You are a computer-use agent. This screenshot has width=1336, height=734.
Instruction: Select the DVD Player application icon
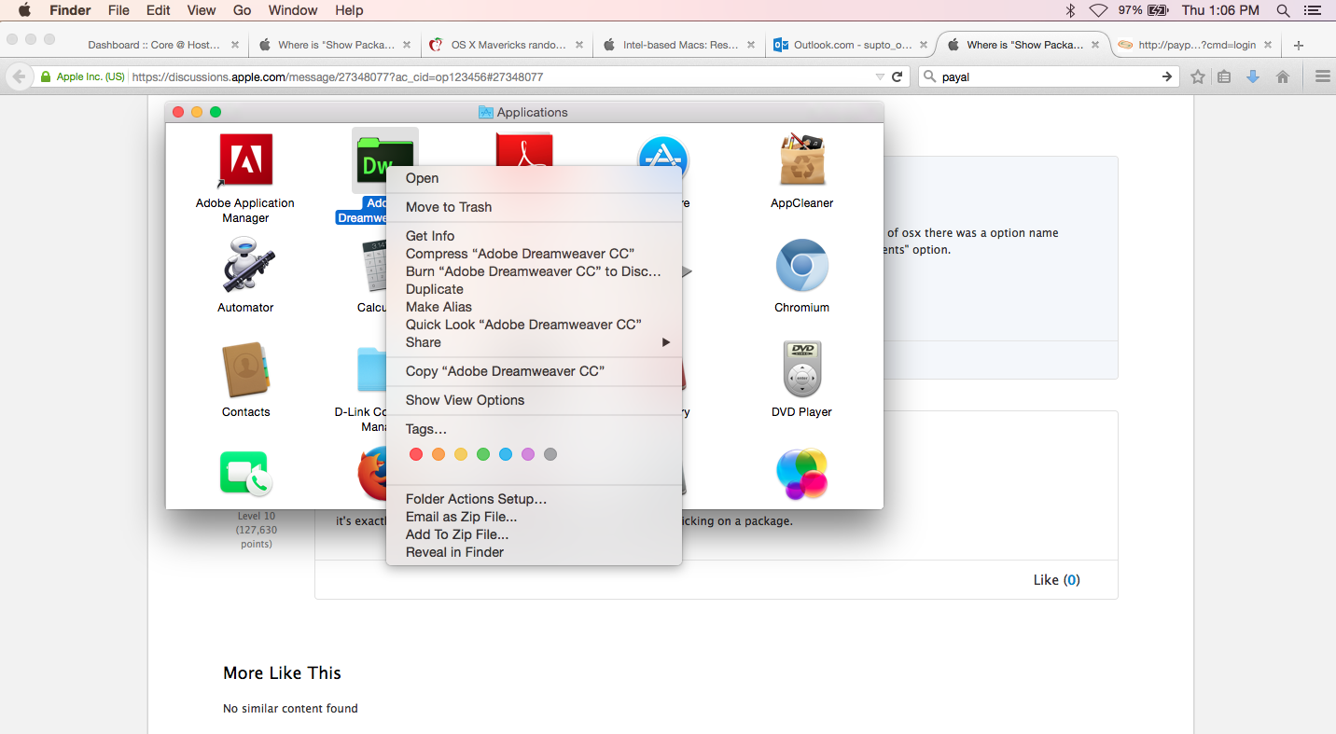point(801,369)
